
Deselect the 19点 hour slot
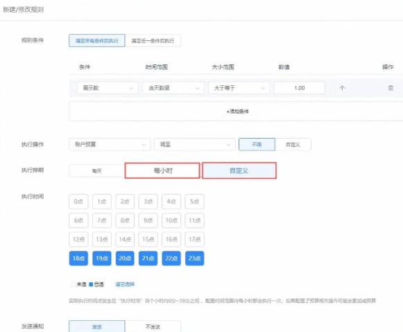tap(102, 259)
